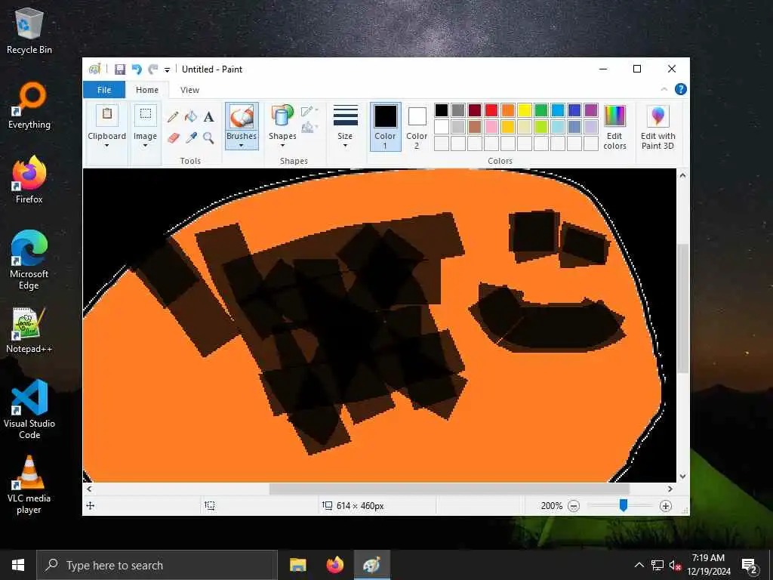Expand the Shapes dropdown arrow
The height and width of the screenshot is (580, 773).
point(282,146)
